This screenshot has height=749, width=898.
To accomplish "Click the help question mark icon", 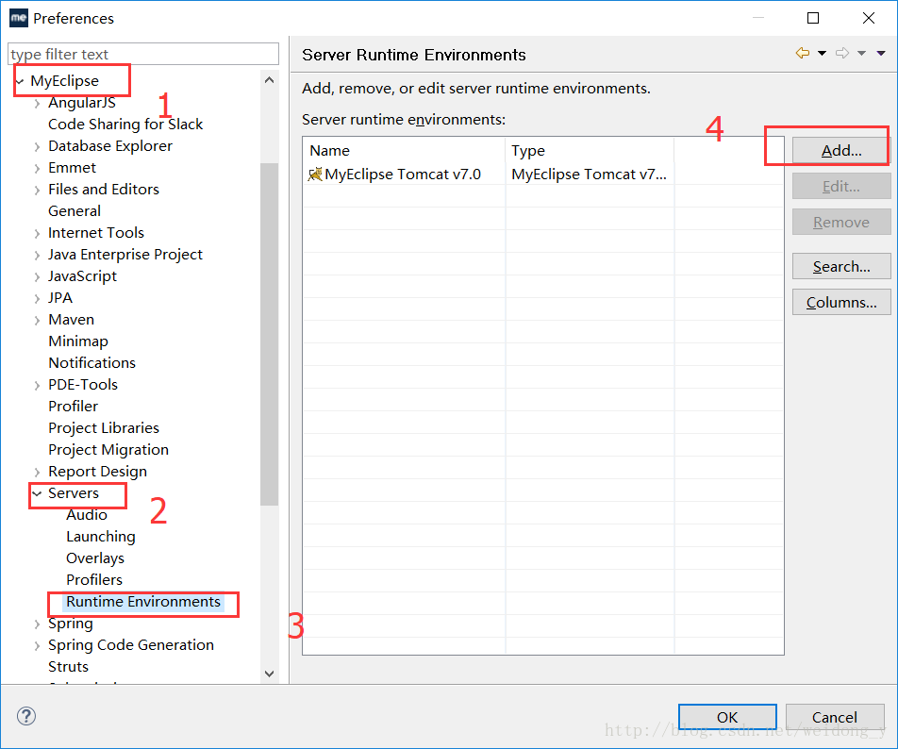I will pos(26,716).
